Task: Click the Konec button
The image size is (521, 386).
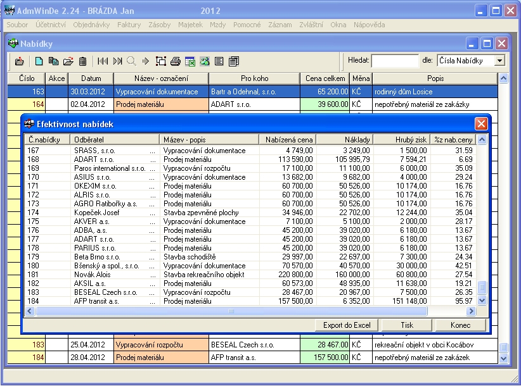Action: pyautogui.click(x=460, y=325)
